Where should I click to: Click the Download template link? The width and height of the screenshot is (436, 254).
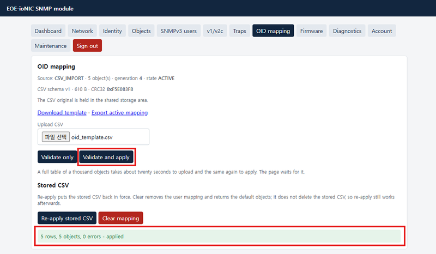click(x=62, y=113)
